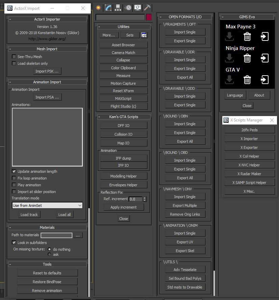Open the Hierarchy panel icon
This screenshot has height=300, width=279.
tap(117, 8)
